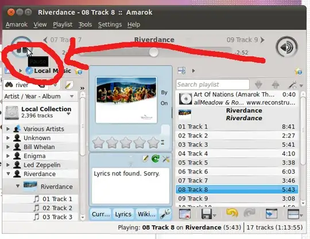Clear the playlist with the bottom toolbar icon
This screenshot has height=239, width=310.
185,214
